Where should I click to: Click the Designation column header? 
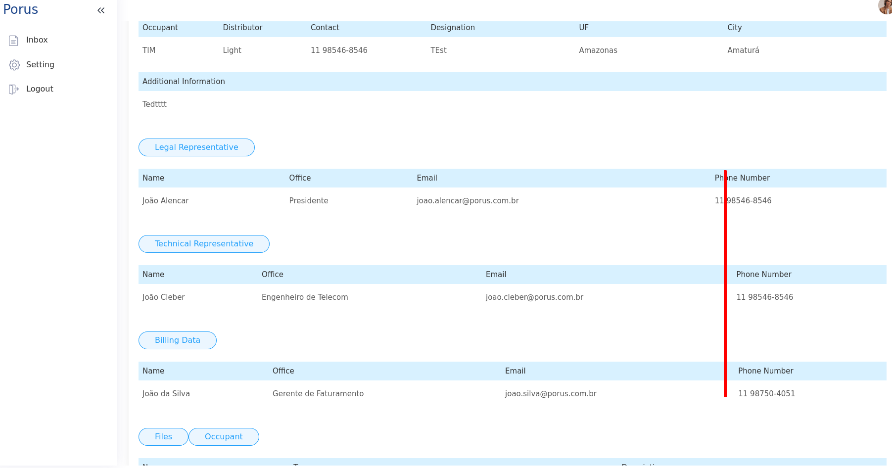click(x=453, y=28)
